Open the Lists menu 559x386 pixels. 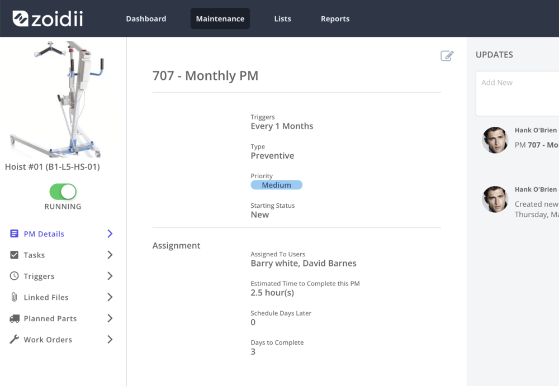pos(282,19)
